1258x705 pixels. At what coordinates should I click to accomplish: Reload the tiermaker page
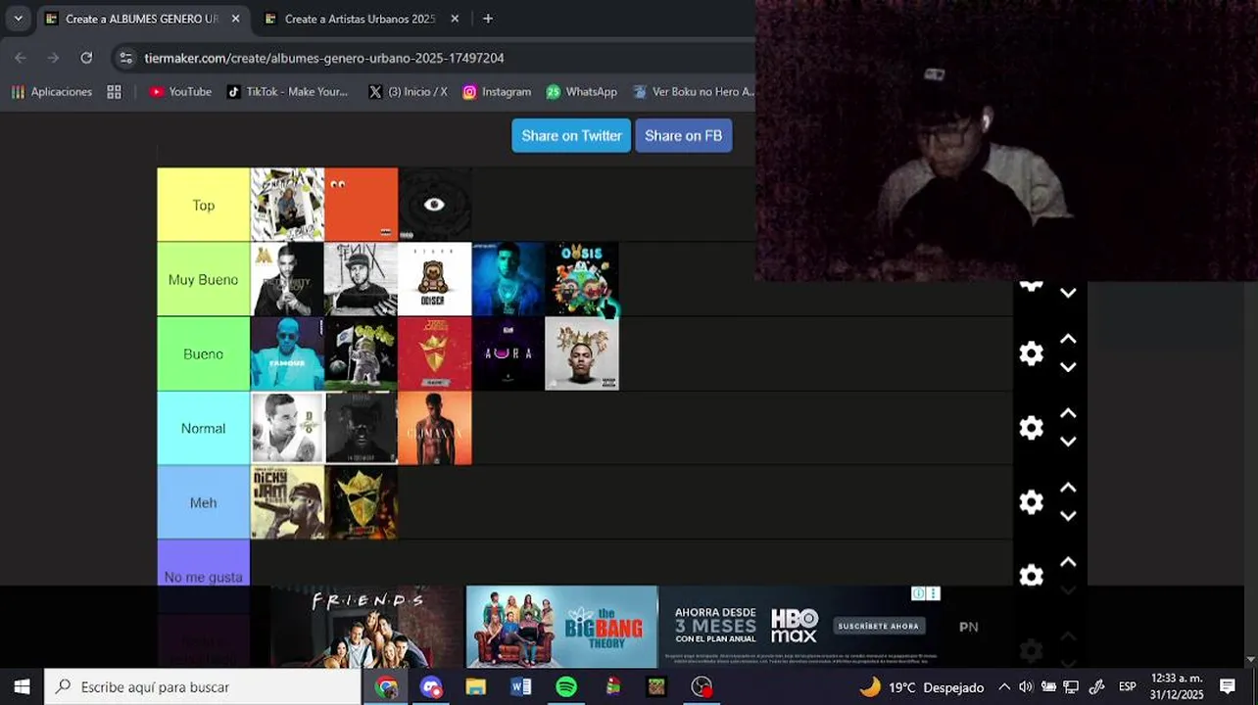coord(86,58)
